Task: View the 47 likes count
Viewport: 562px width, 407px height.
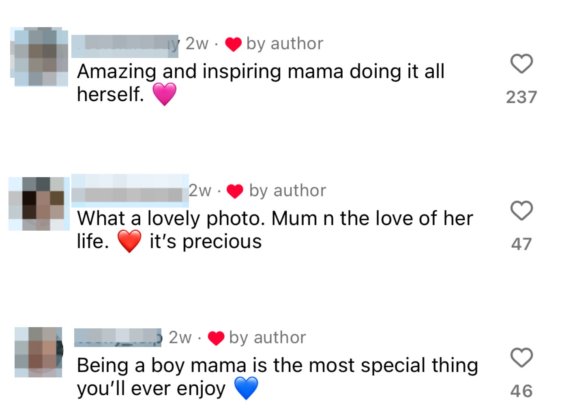Action: (521, 244)
